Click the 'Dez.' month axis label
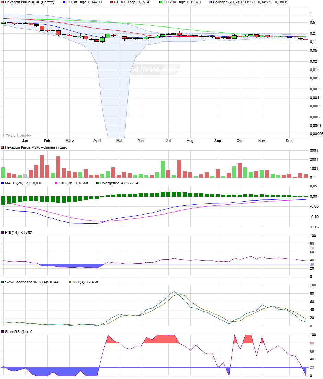323x379 pixels. (x=289, y=141)
